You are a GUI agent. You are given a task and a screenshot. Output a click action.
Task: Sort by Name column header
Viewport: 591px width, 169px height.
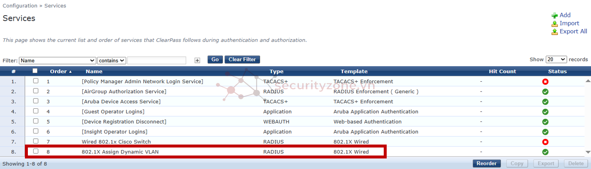coord(94,71)
